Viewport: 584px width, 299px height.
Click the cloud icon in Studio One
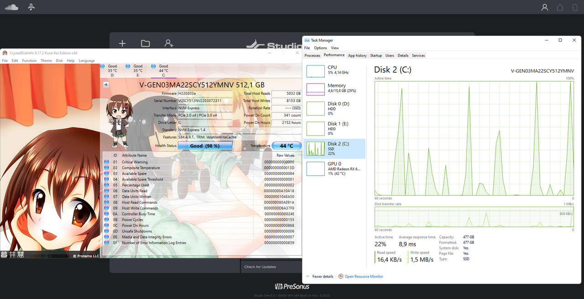click(x=11, y=7)
